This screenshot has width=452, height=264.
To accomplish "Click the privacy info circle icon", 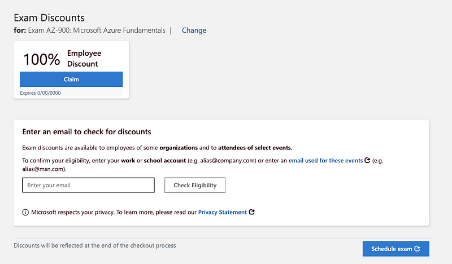I will [25, 213].
